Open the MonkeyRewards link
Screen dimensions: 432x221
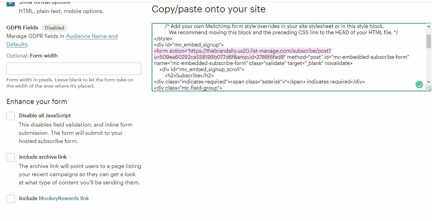click(64, 198)
